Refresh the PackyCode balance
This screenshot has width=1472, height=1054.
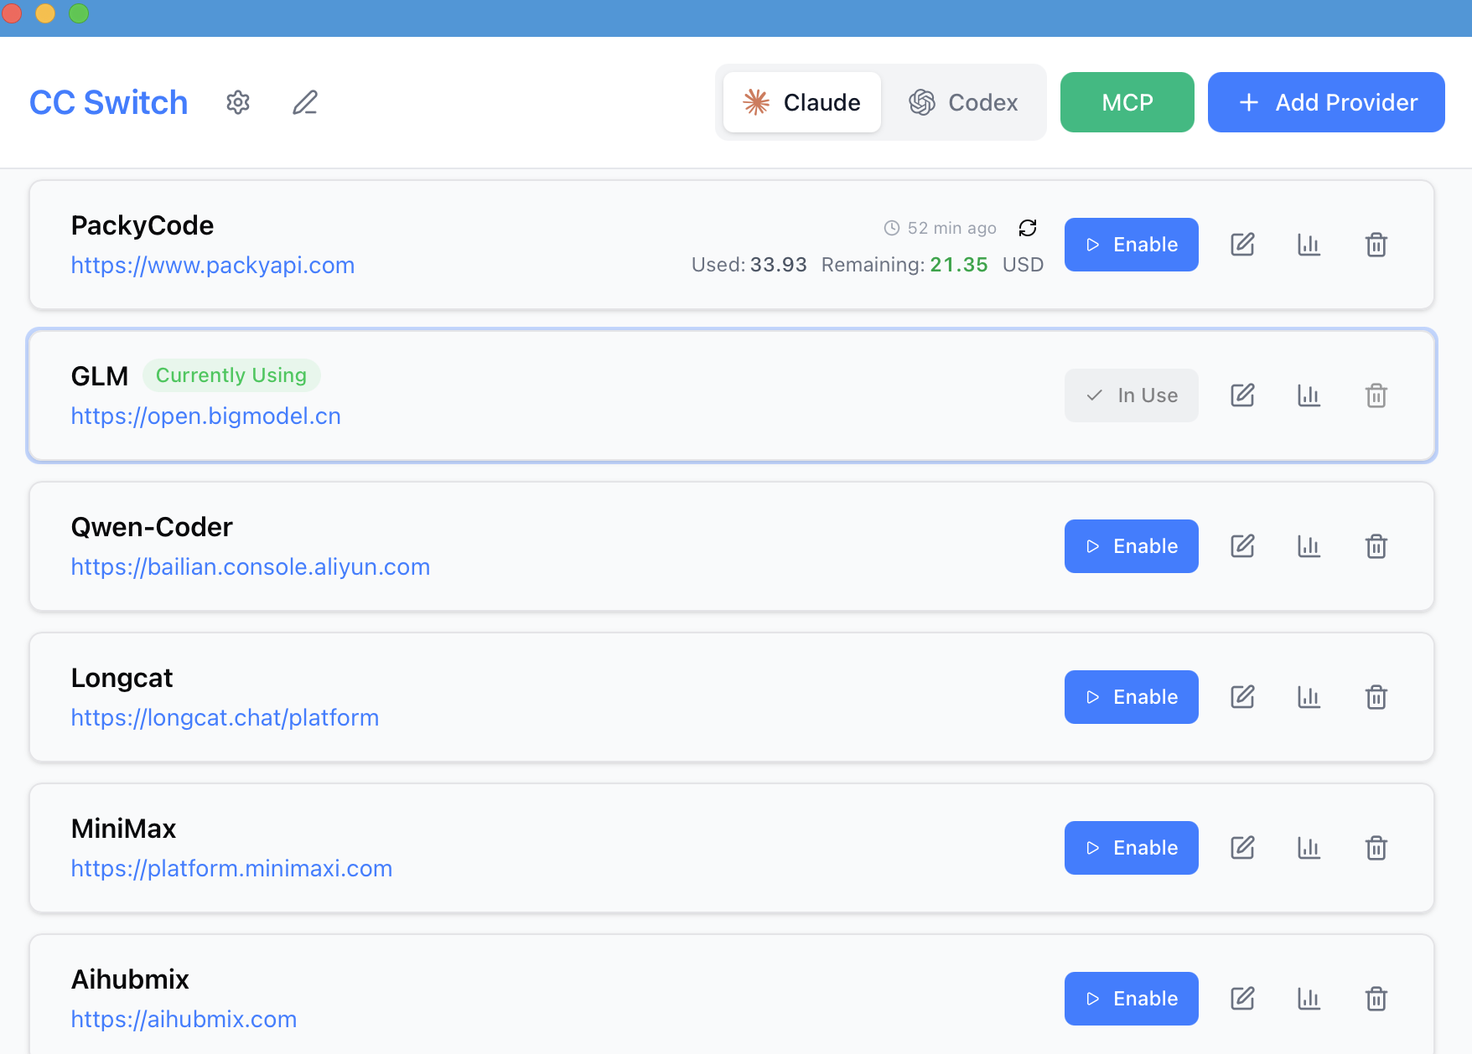tap(1028, 228)
